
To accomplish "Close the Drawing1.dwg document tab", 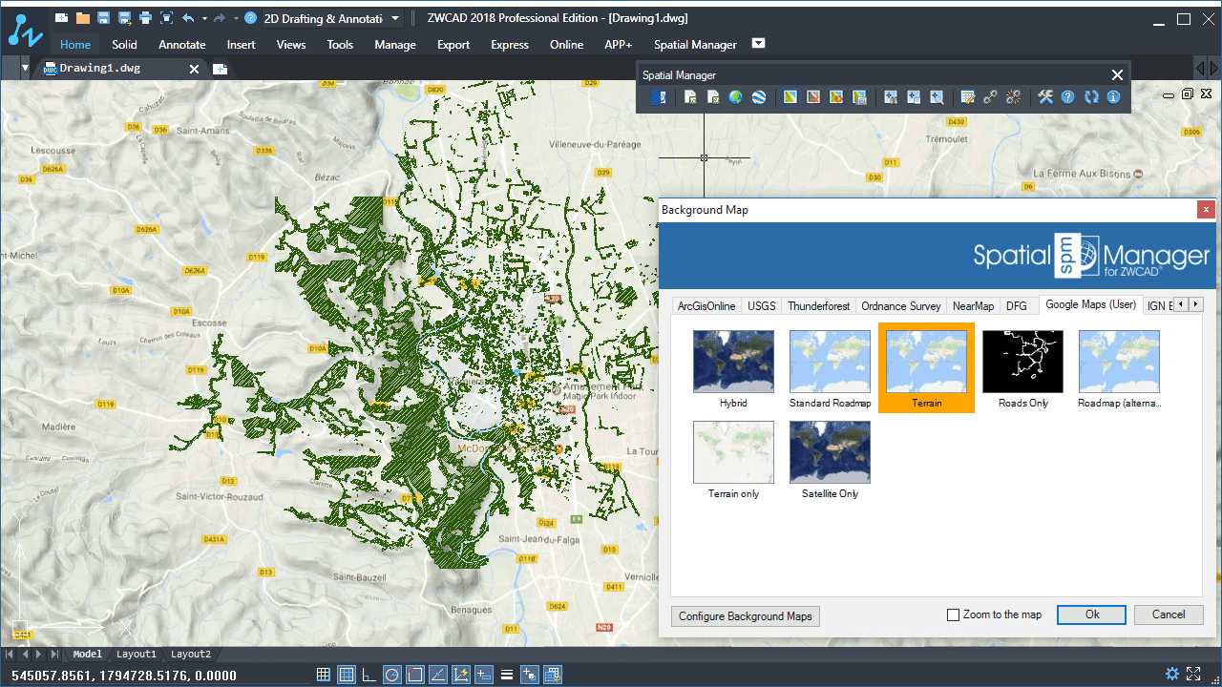I will click(x=195, y=69).
